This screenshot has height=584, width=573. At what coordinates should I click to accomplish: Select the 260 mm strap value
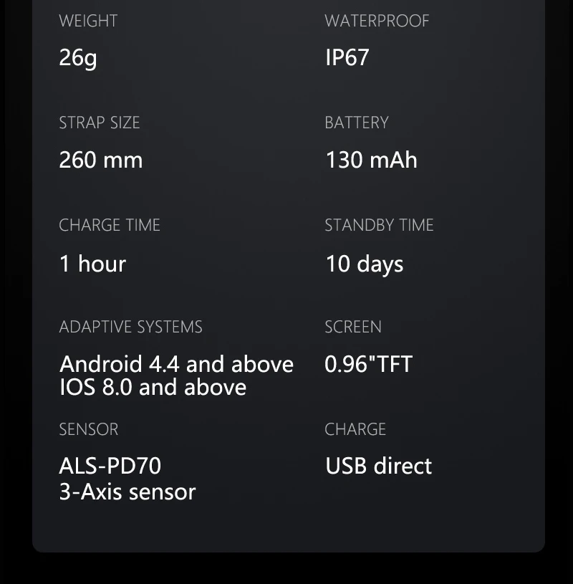point(101,160)
